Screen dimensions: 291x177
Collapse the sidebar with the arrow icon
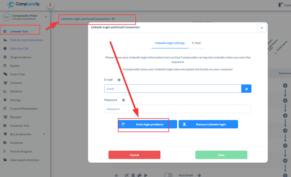pos(50,5)
